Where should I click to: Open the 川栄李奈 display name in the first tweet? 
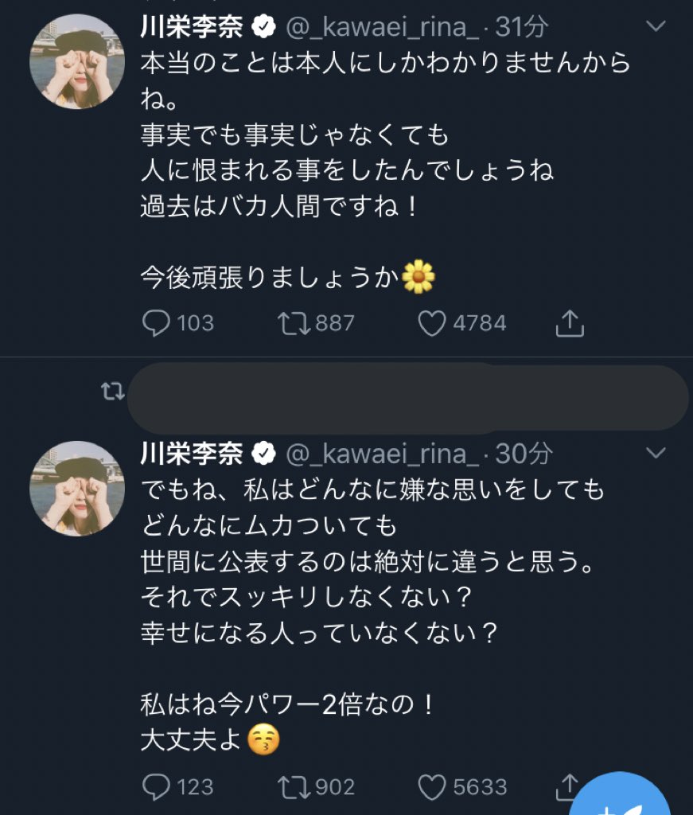tap(192, 27)
